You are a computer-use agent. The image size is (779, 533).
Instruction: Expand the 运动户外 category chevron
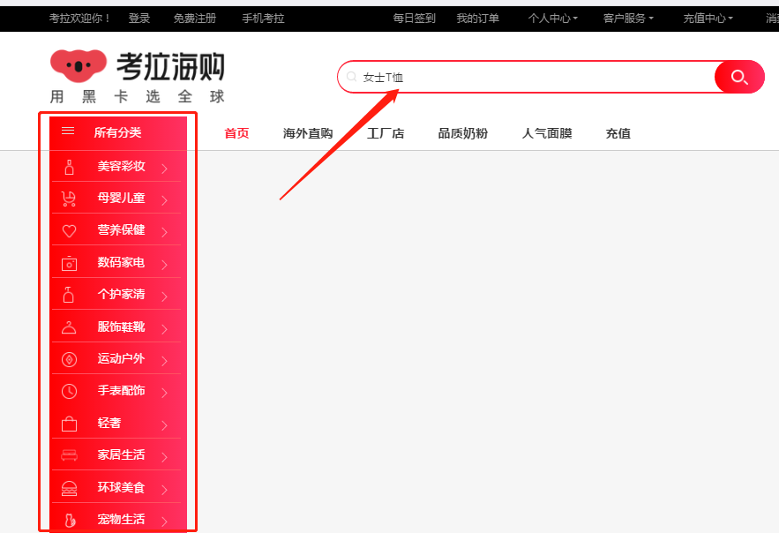pos(164,361)
